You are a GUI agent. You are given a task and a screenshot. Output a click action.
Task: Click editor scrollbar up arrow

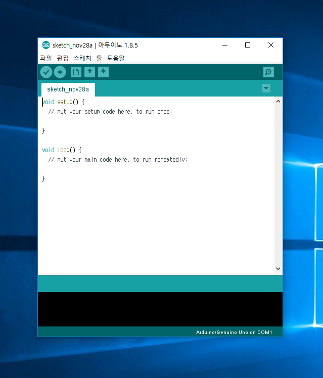pyautogui.click(x=278, y=101)
